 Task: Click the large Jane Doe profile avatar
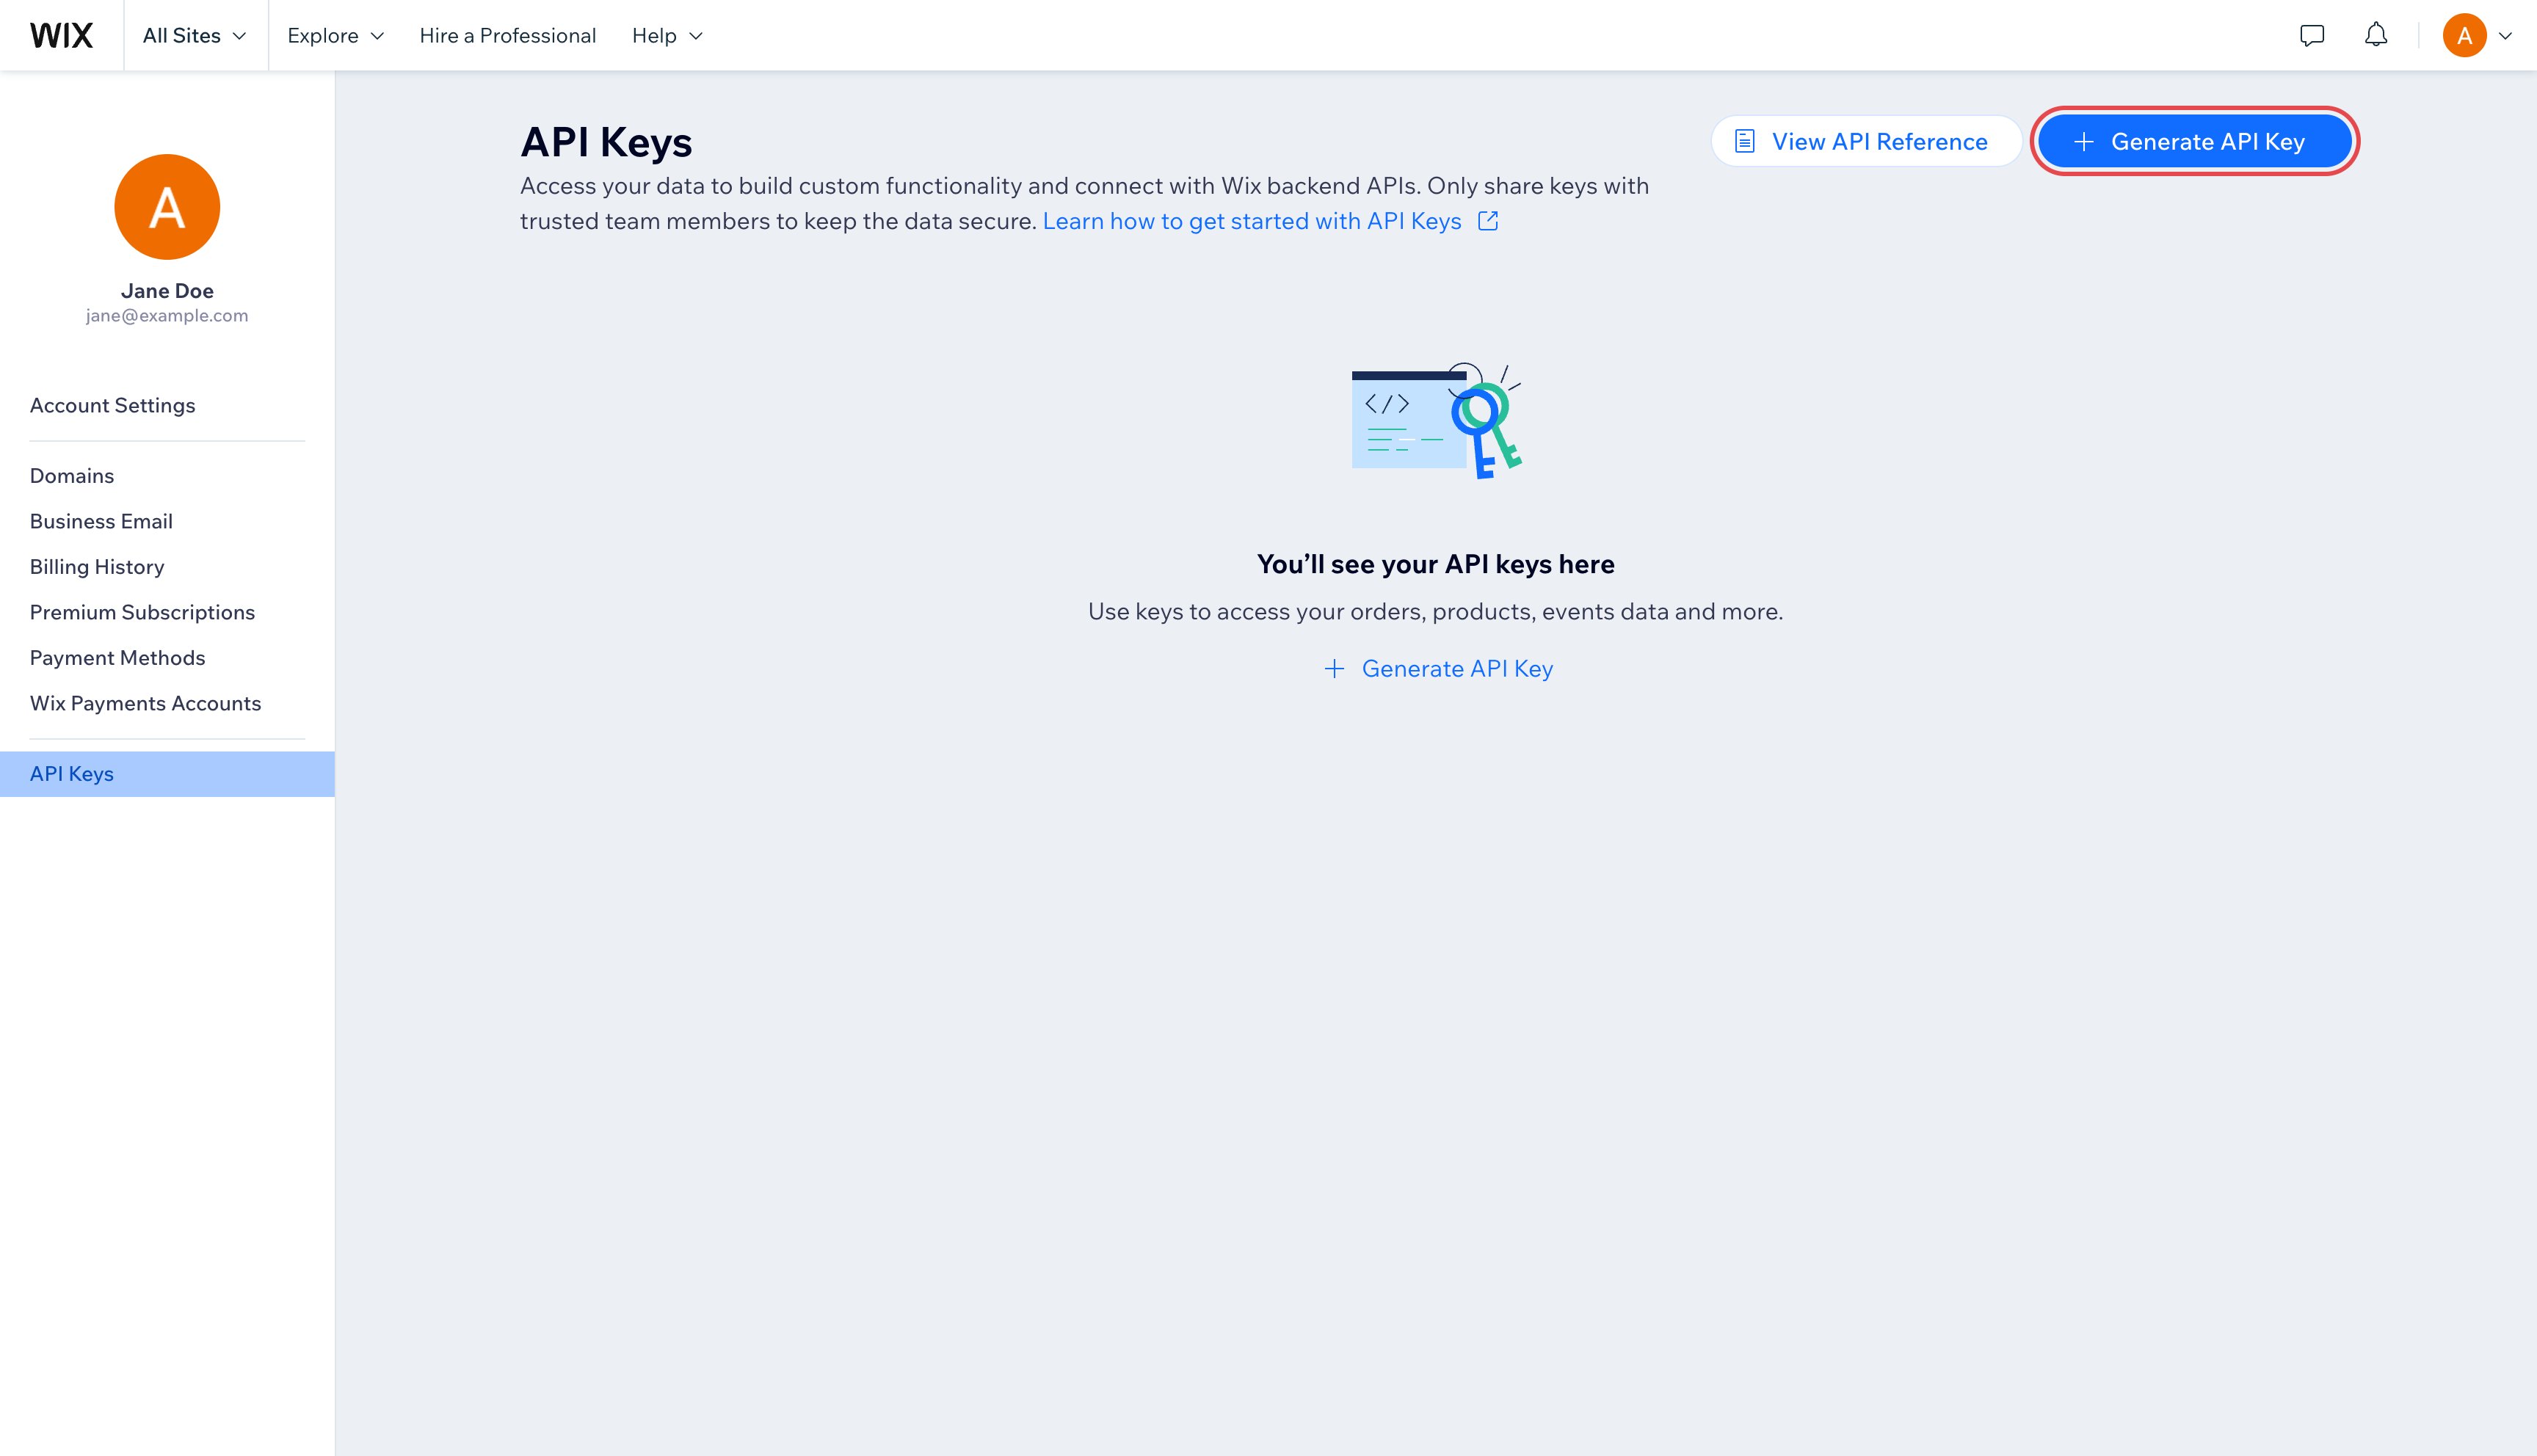(167, 207)
